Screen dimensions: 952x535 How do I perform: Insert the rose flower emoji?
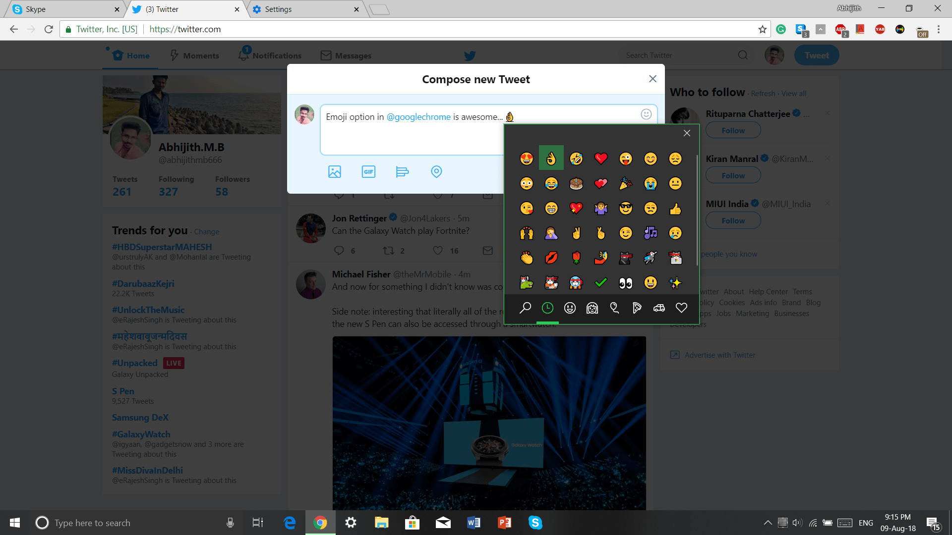[x=576, y=258]
